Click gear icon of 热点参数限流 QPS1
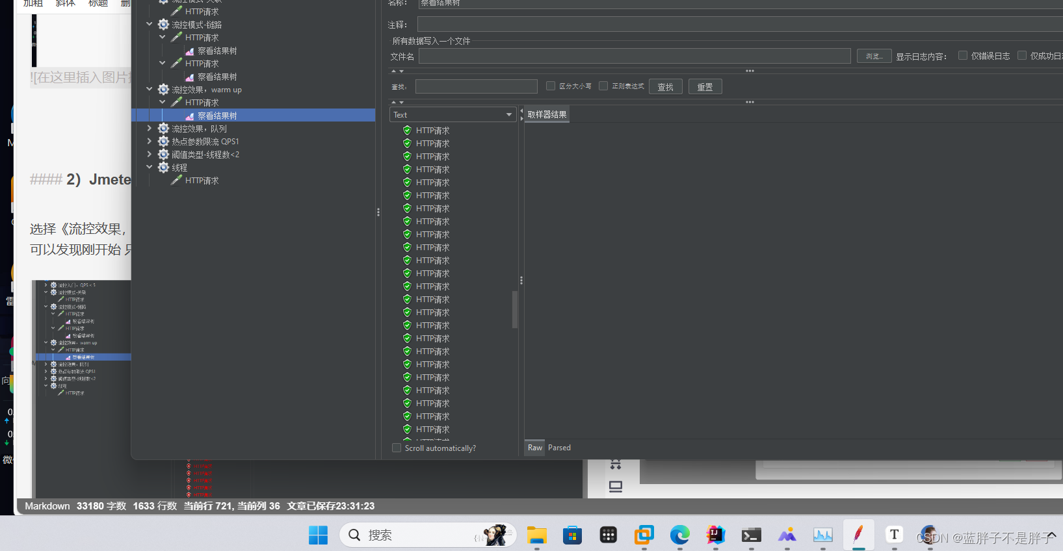The height and width of the screenshot is (551, 1063). coord(164,142)
